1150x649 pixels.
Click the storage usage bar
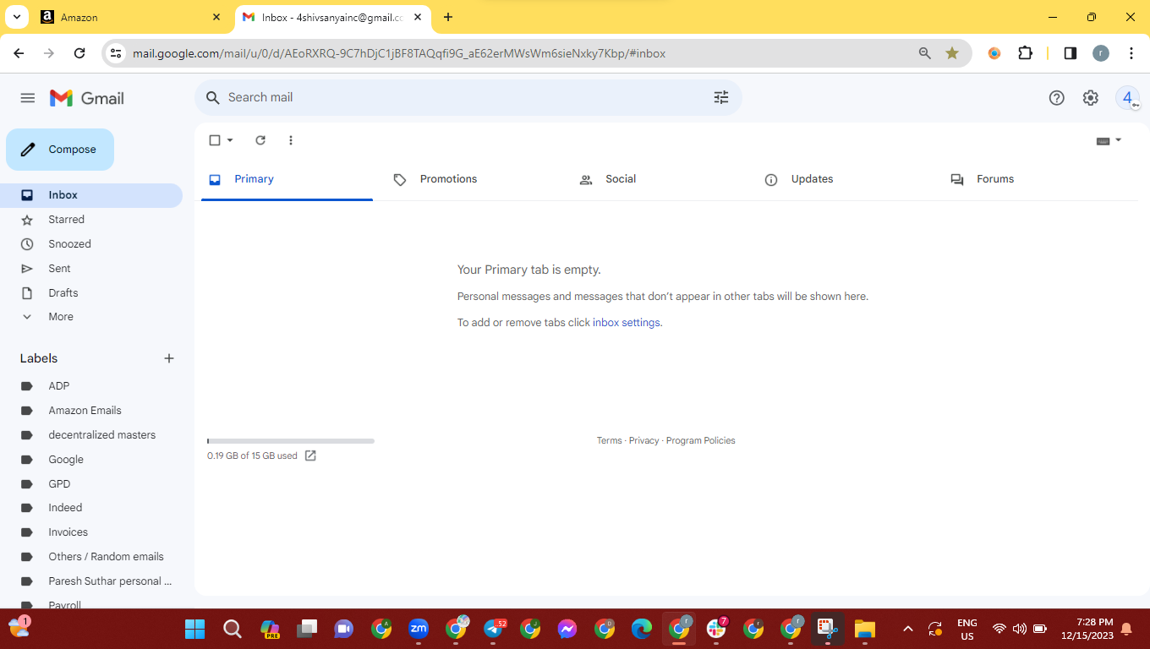point(291,441)
